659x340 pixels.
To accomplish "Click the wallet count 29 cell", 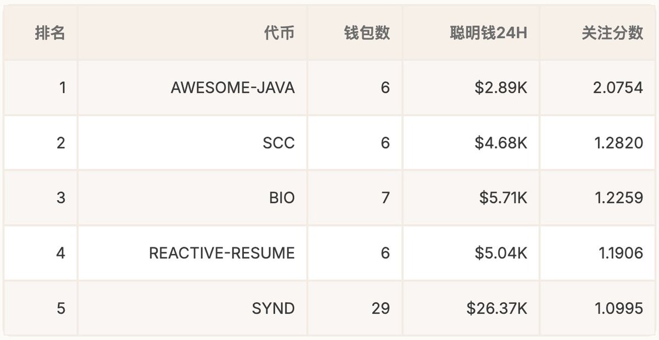I will coord(381,308).
